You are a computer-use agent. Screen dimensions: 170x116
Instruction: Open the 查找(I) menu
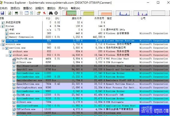click(x=51, y=8)
